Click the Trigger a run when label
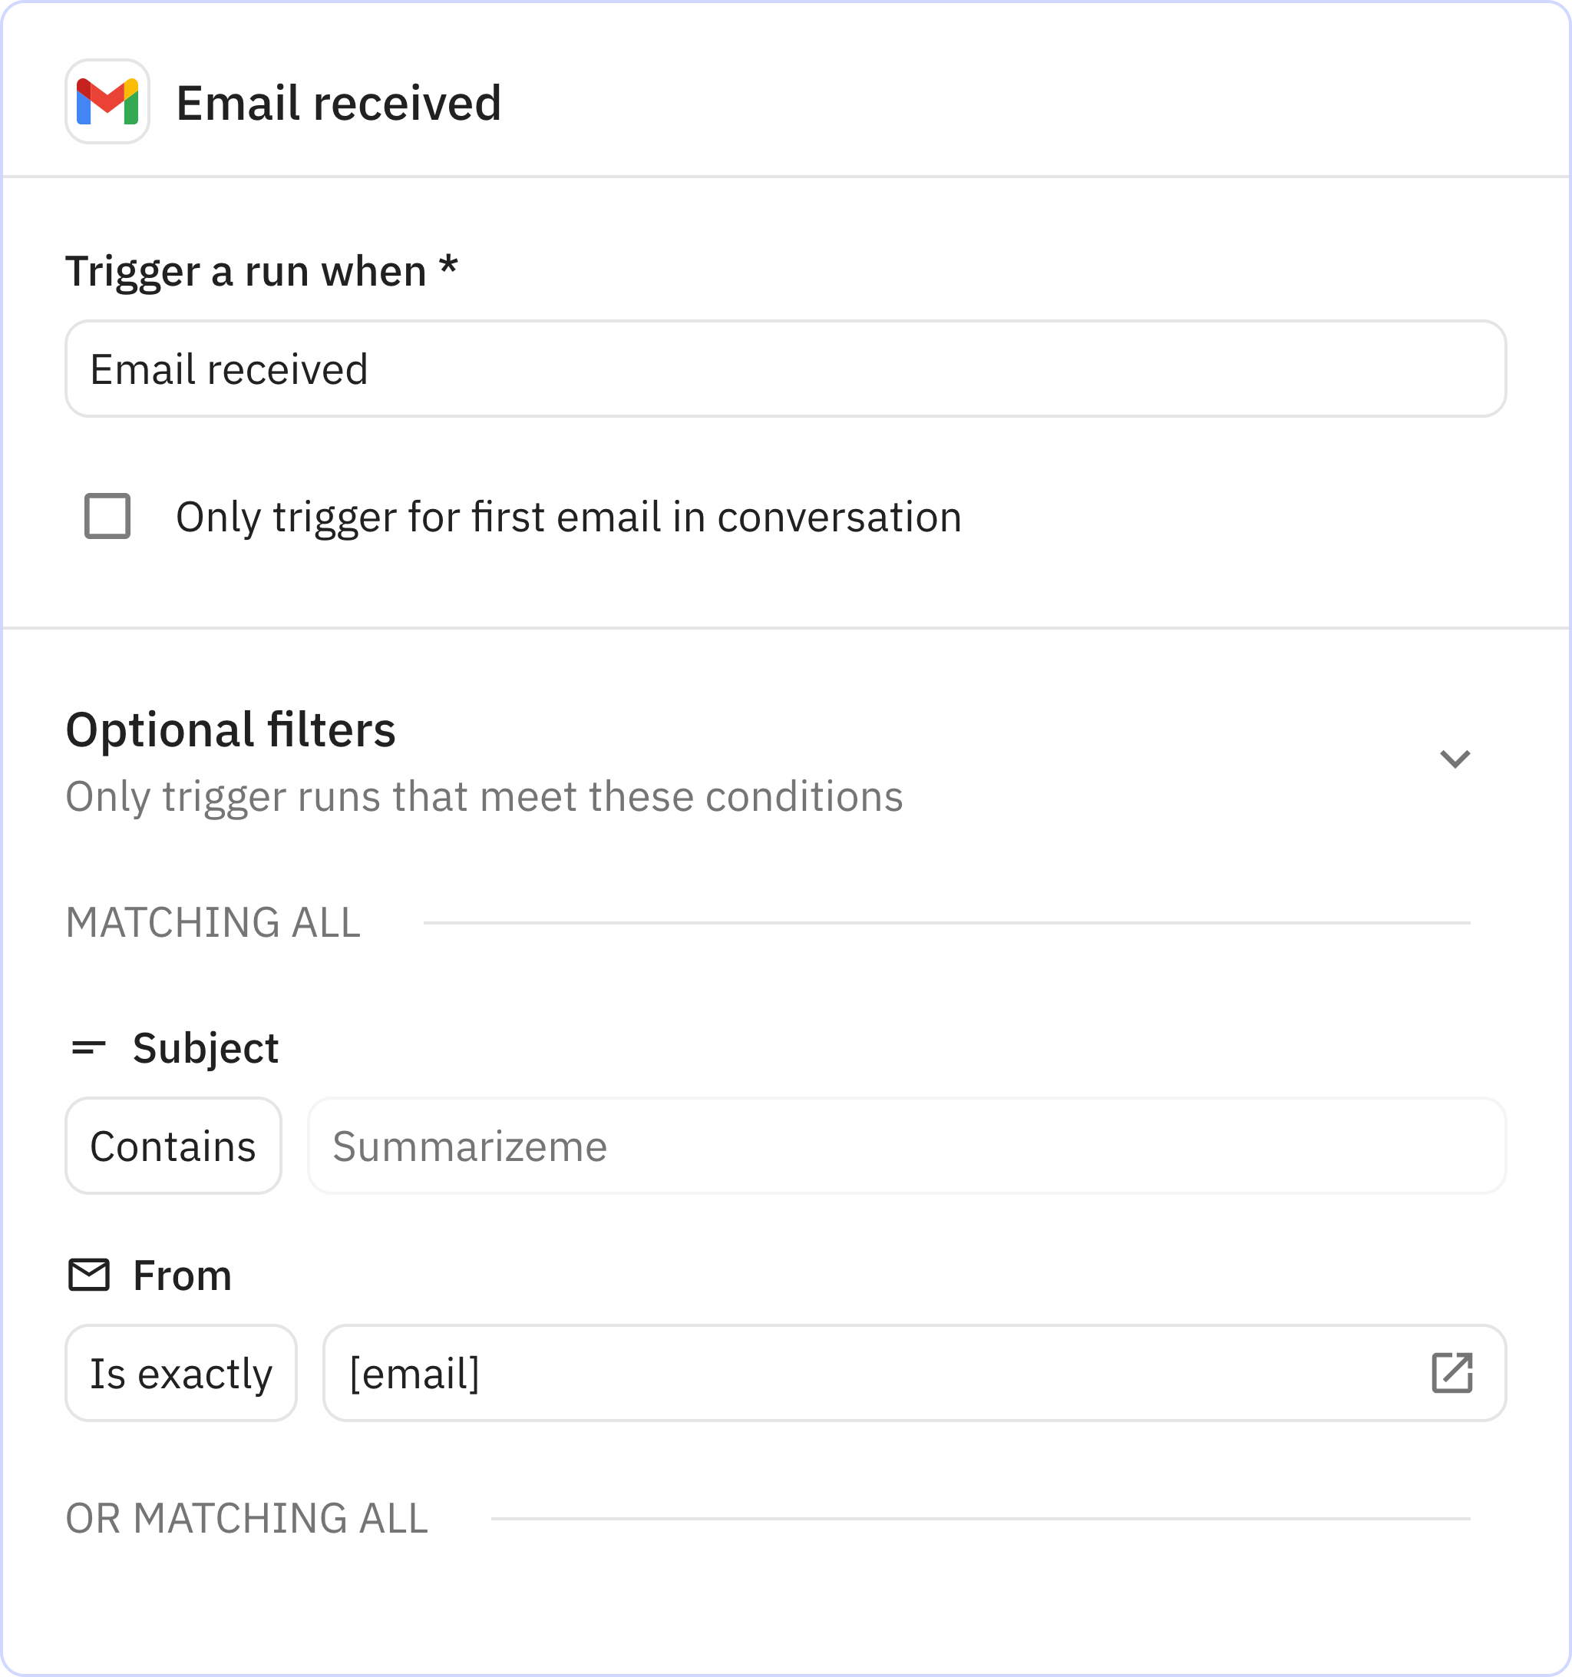This screenshot has width=1572, height=1677. click(263, 270)
